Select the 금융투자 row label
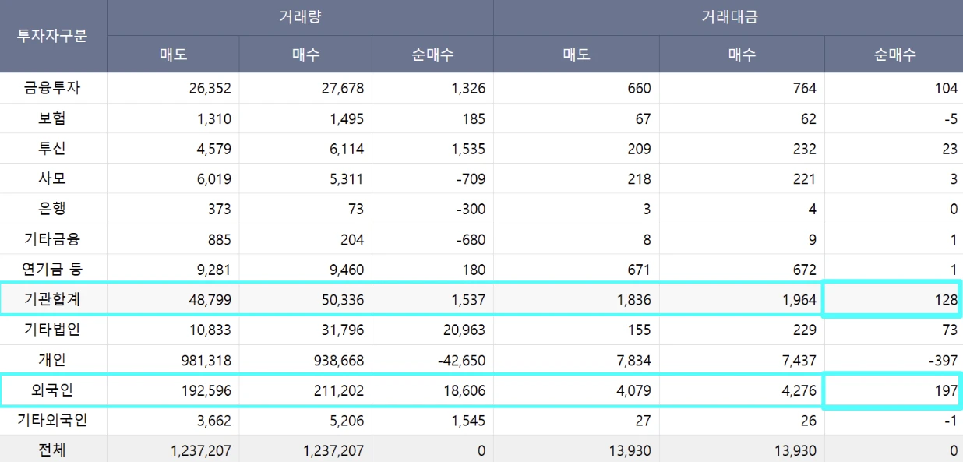This screenshot has height=462, width=963. [x=52, y=88]
